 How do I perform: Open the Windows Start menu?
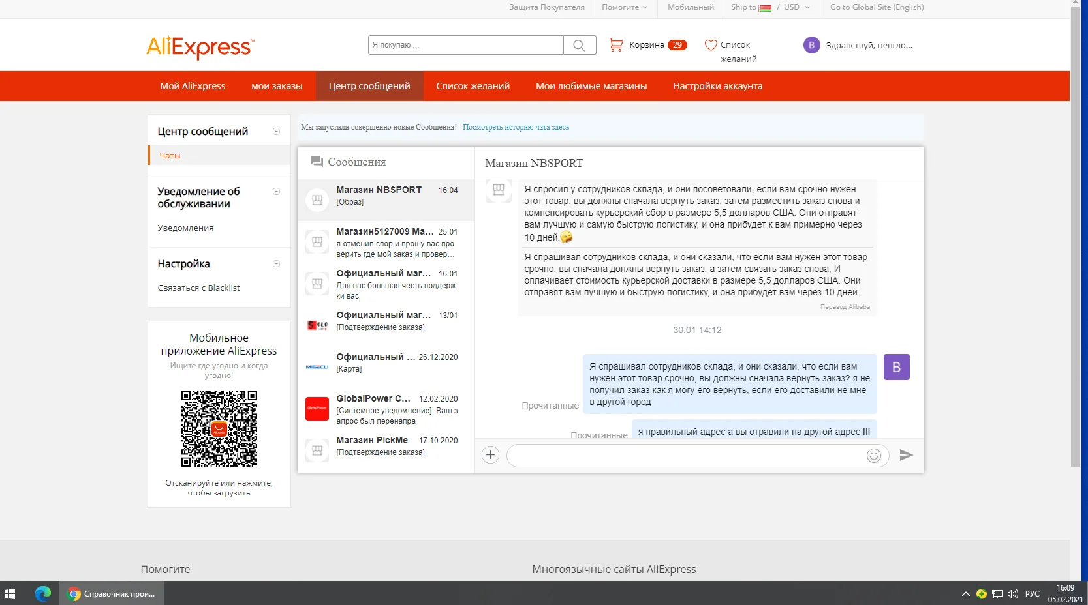pos(10,593)
